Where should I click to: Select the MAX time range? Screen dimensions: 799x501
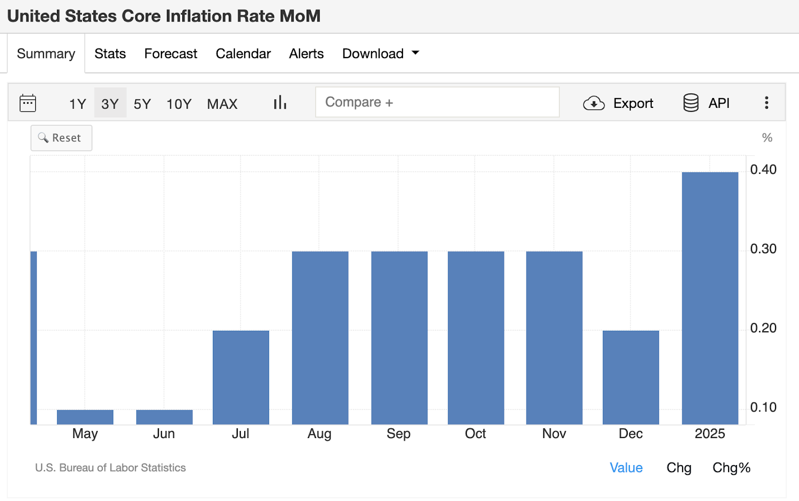222,104
